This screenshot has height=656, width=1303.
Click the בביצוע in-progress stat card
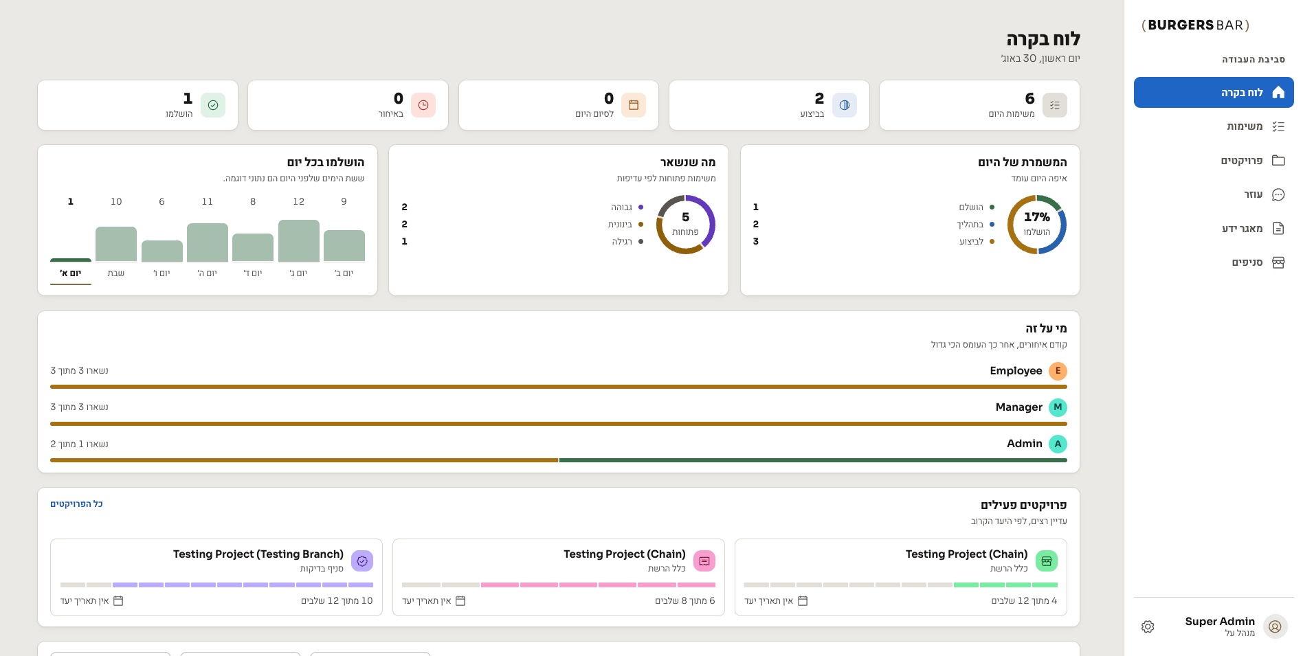coord(769,105)
